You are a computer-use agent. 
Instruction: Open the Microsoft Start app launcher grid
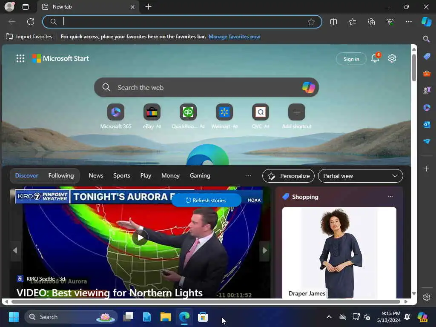coord(20,58)
